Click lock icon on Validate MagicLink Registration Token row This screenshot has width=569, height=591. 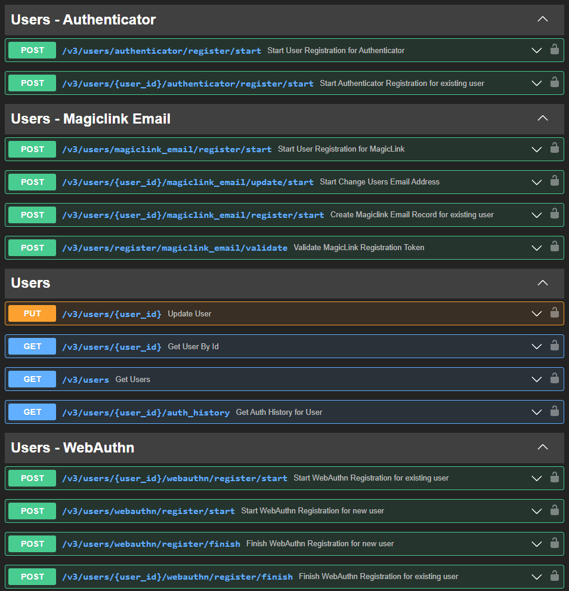click(x=554, y=247)
